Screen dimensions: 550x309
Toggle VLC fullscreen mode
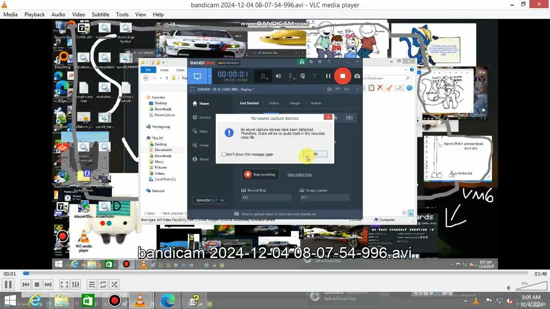64,284
